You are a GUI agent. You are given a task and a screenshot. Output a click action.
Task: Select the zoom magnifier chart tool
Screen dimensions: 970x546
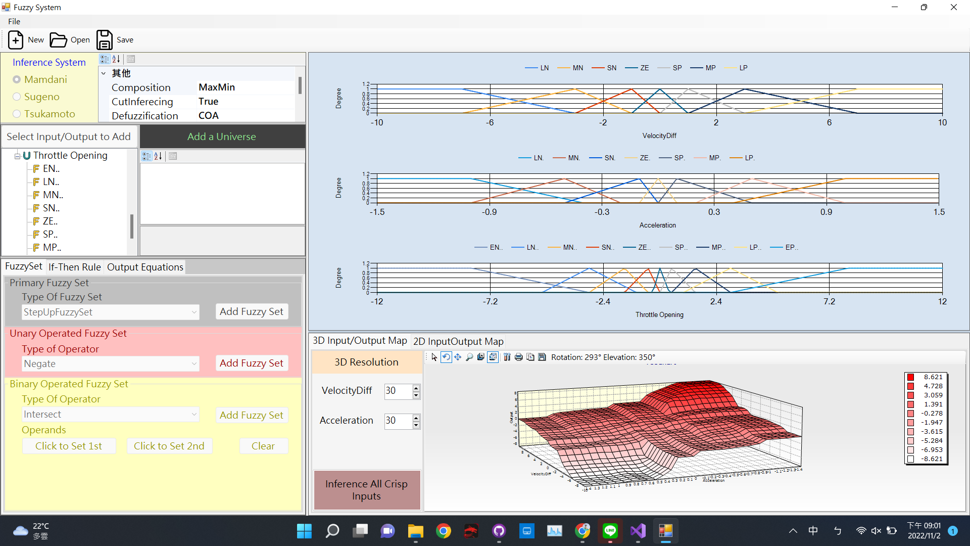[x=469, y=357]
